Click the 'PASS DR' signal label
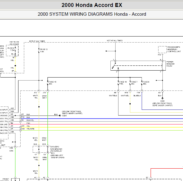This screenshot has height=181, width=183. 4,133
